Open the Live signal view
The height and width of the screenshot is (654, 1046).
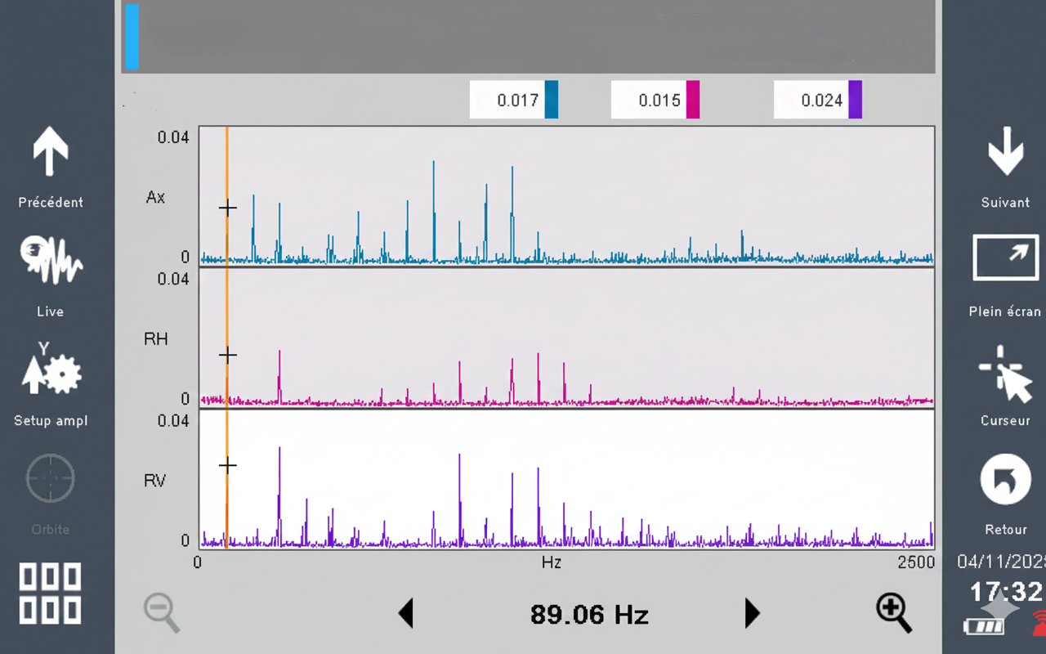(51, 261)
